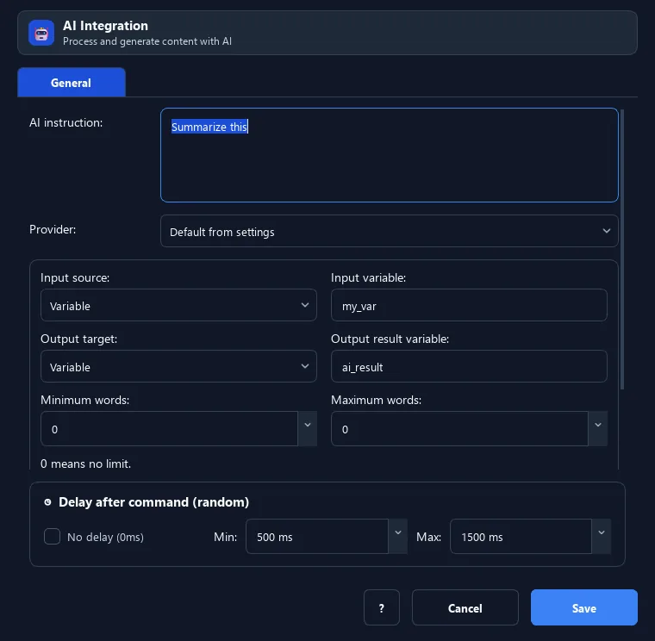Edit the Input variable field my_var
The image size is (655, 641).
[x=469, y=305]
